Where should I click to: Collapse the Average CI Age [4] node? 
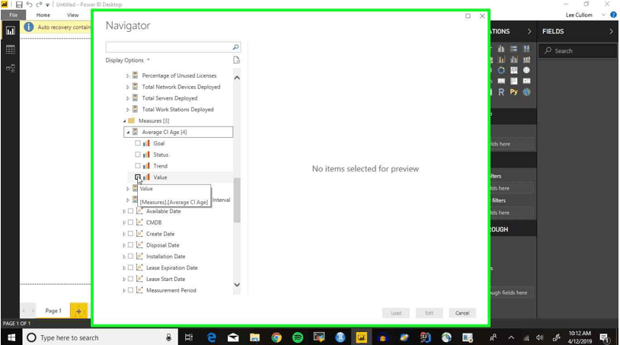[x=128, y=132]
